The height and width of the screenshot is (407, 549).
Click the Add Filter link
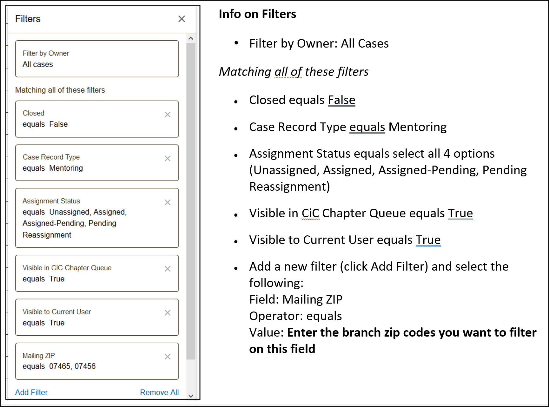31,392
